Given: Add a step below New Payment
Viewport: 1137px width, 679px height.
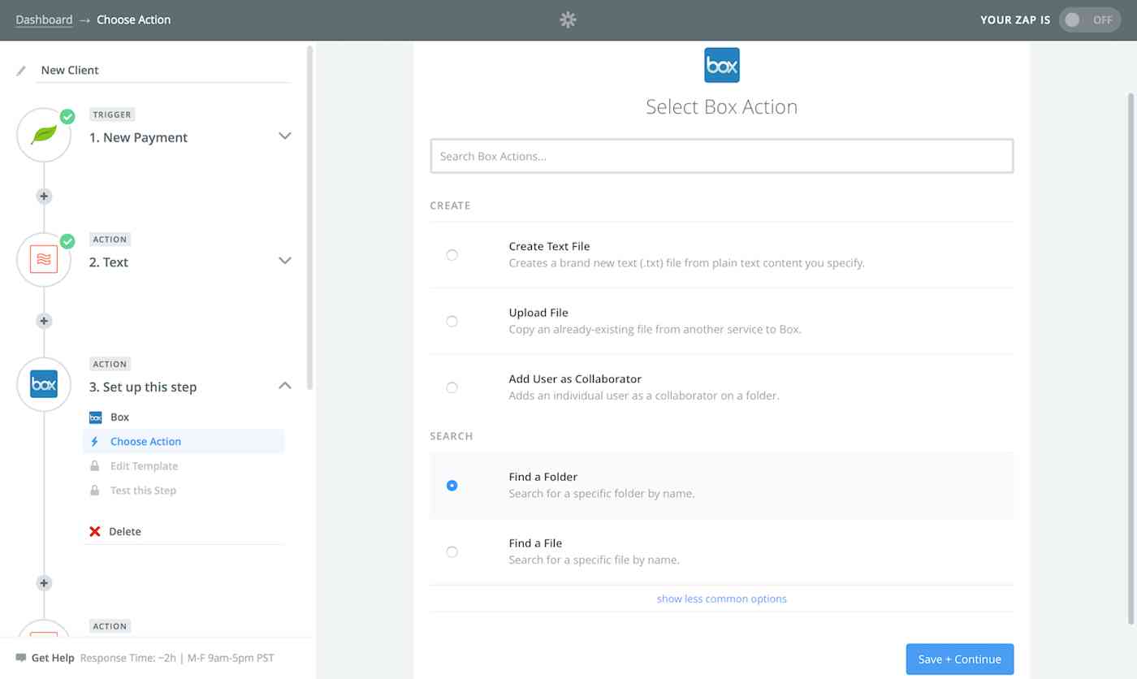Looking at the screenshot, I should [44, 196].
